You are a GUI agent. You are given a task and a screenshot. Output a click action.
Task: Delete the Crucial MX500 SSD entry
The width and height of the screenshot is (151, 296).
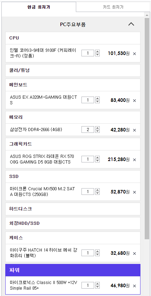134,192
